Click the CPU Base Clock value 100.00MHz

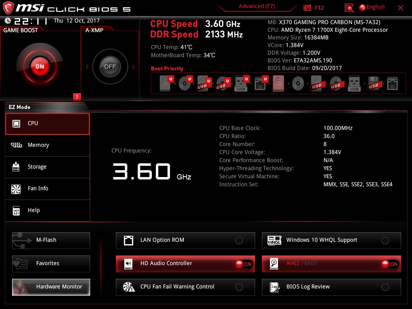[x=338, y=128]
